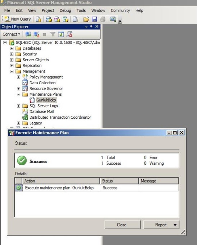Screen dimensions: 197x245
Task: Click the Close button in dialog
Action: [x=123, y=225]
